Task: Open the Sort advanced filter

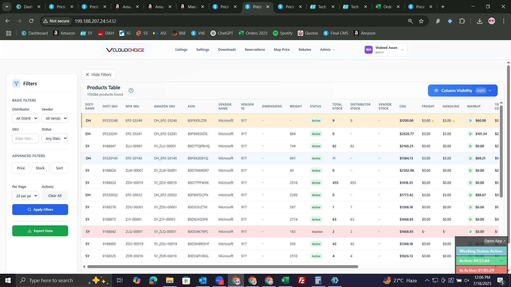Action: (59, 168)
